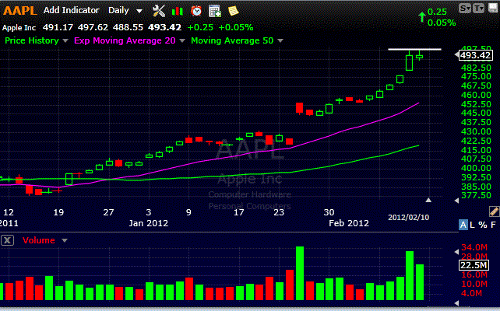
Task: Open the alarm clock alert icon
Action: coord(196,11)
